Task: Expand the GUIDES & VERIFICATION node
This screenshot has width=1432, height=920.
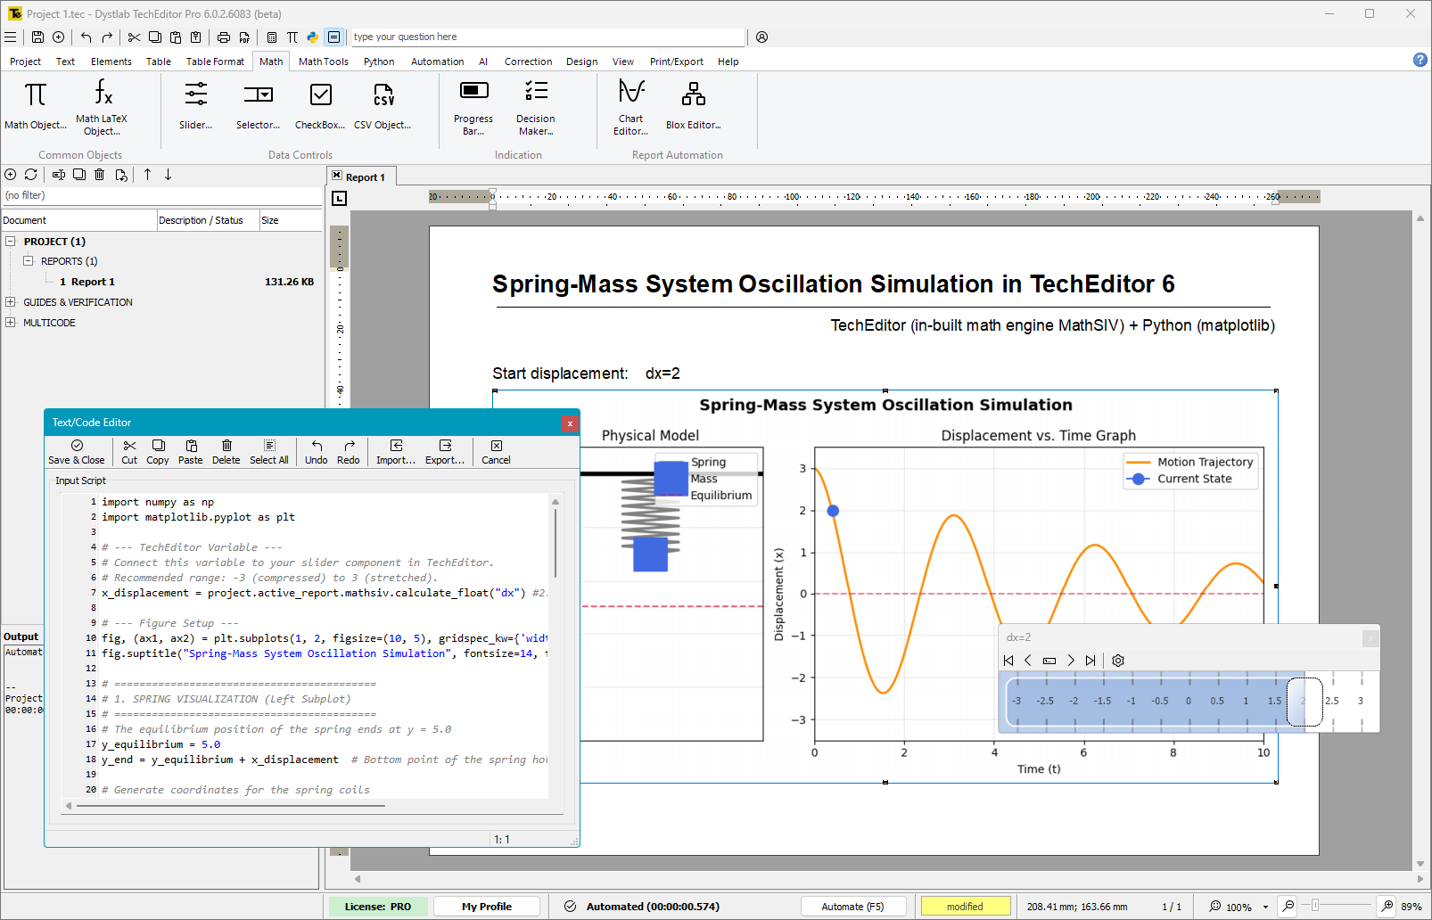Action: [11, 302]
